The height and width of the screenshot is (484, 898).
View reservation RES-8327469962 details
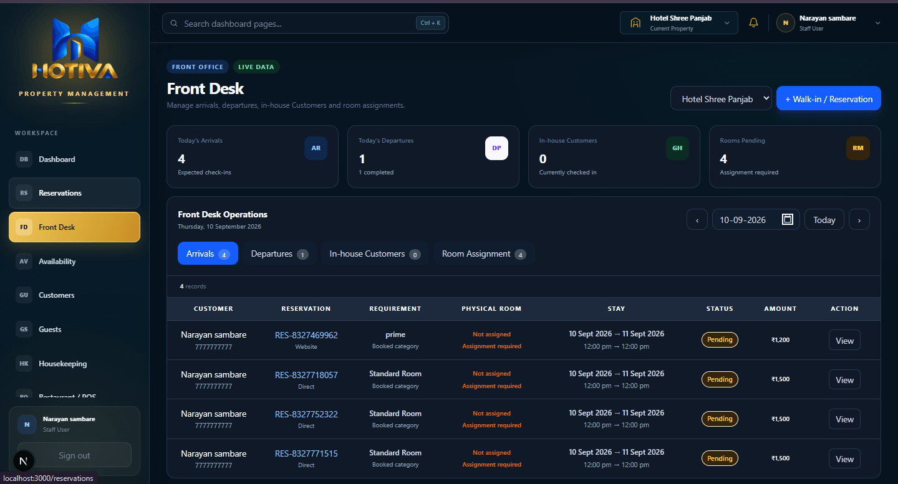[844, 340]
